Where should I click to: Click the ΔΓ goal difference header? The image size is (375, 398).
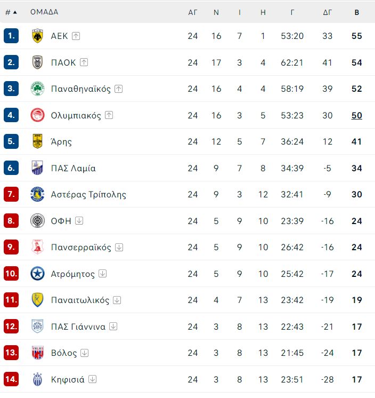327,12
